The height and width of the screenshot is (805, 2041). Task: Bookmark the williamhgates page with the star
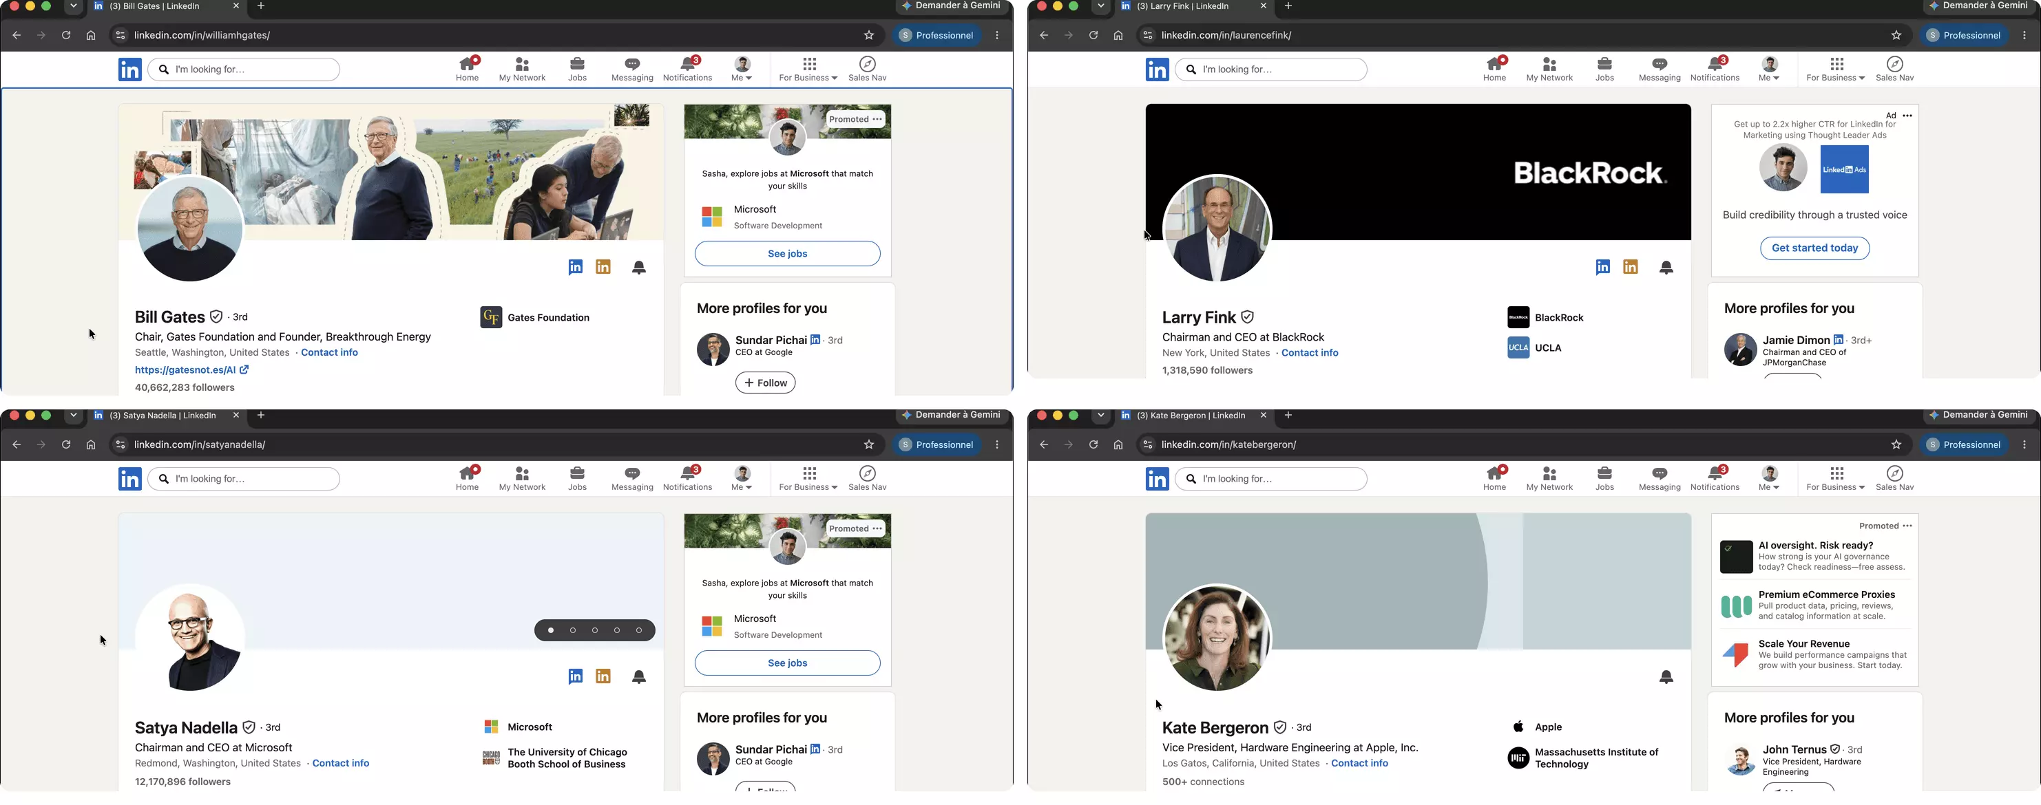click(868, 35)
